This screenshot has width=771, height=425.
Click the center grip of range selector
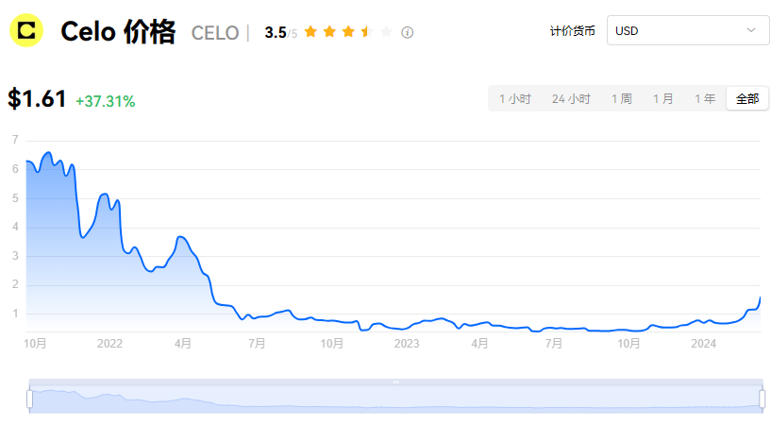pos(395,382)
